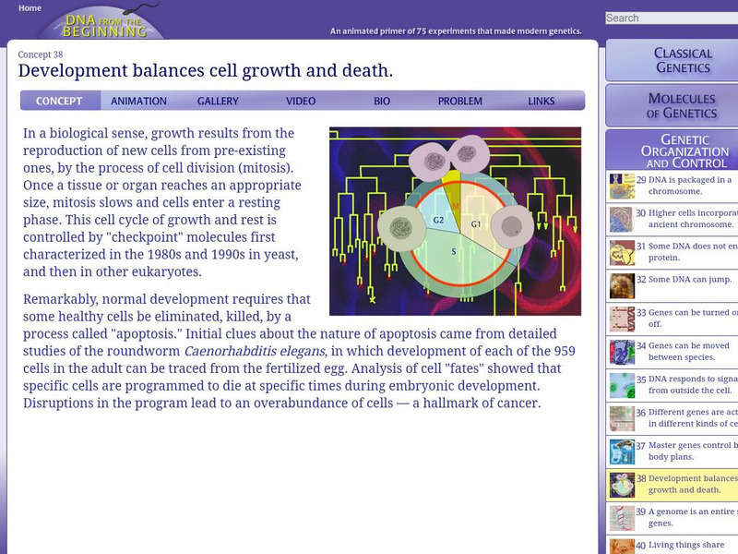Open concept 37 master genes thumbnail
The height and width of the screenshot is (554, 738).
[x=622, y=451]
